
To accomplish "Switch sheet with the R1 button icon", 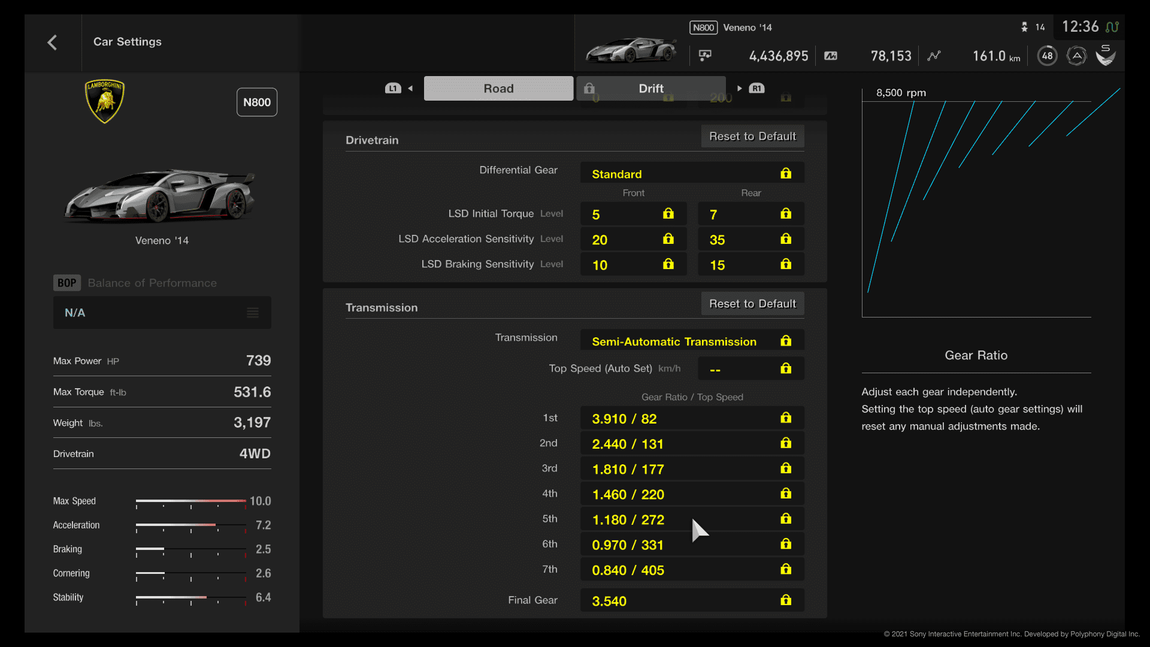I will tap(757, 89).
